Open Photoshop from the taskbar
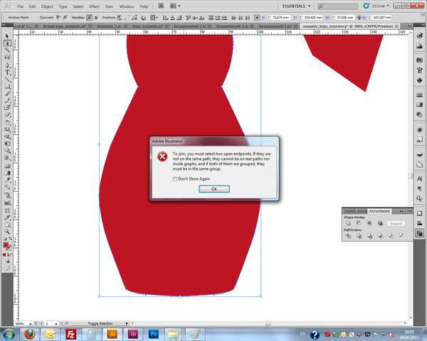 point(153,334)
